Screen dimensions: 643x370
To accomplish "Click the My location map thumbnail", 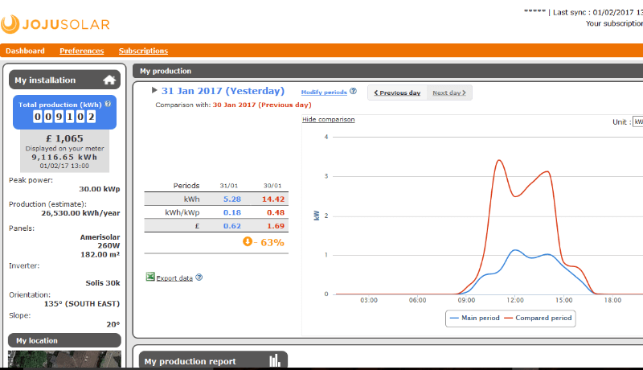I will (64, 360).
